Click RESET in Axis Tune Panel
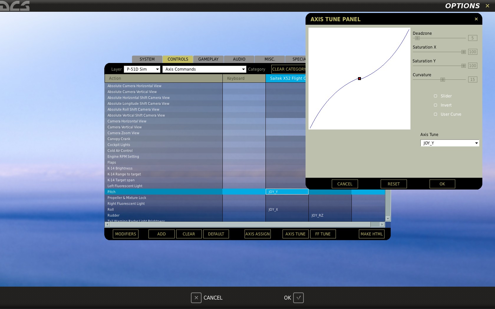Viewport: 495px width, 309px height. click(x=394, y=184)
